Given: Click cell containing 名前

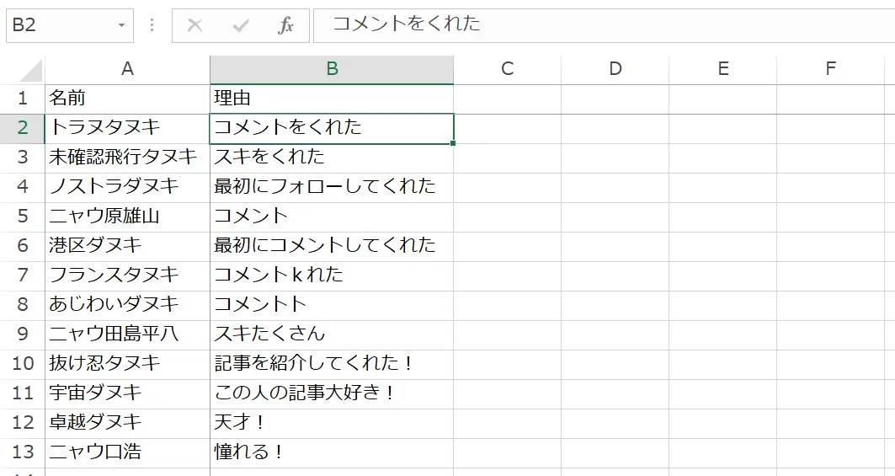Looking at the screenshot, I should [127, 99].
